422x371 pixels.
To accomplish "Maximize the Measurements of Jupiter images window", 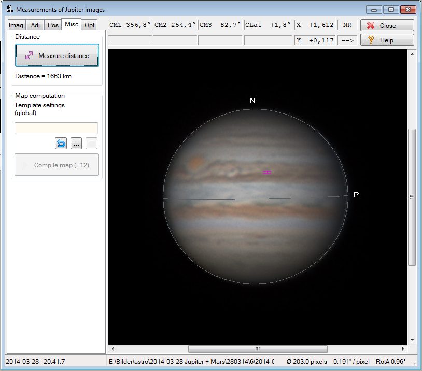I will (x=391, y=10).
